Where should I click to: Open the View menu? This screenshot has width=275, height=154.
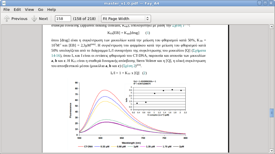(29, 9)
